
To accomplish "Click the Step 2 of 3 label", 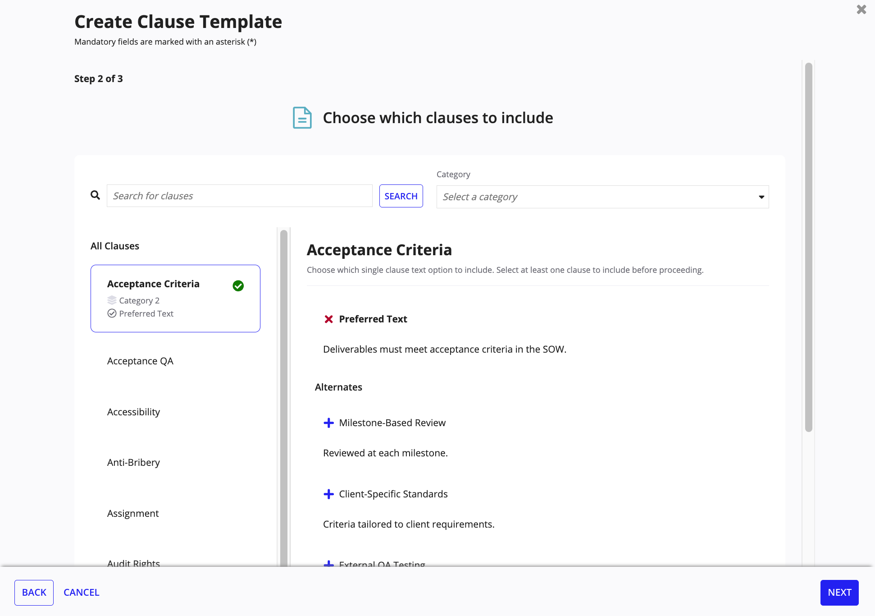I will tap(99, 79).
